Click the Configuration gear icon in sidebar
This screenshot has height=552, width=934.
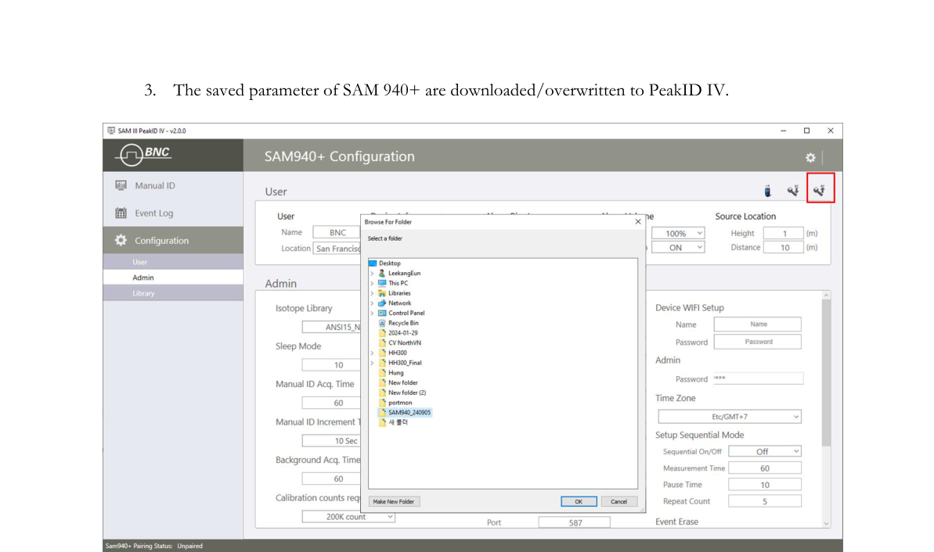click(x=121, y=240)
